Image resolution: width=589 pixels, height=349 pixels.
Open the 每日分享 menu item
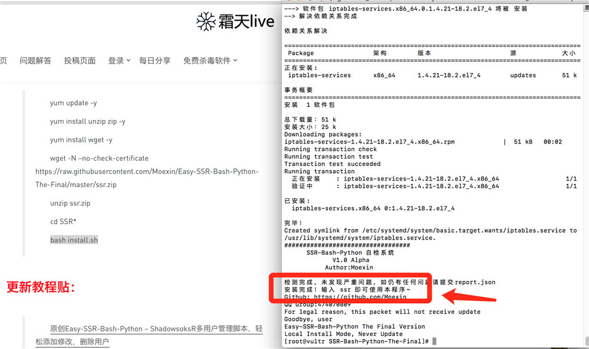coord(155,61)
